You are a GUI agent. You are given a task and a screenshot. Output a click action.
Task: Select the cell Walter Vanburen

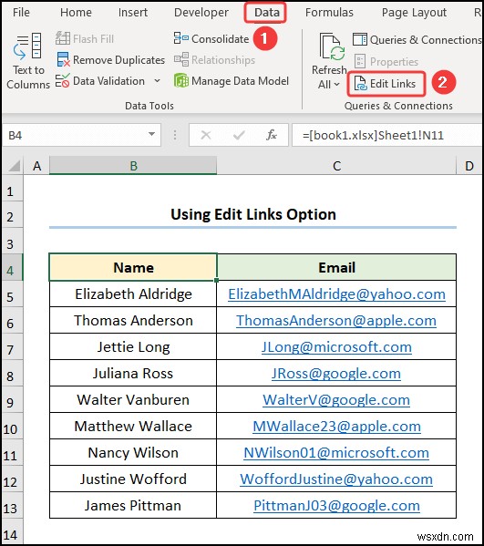click(x=133, y=400)
